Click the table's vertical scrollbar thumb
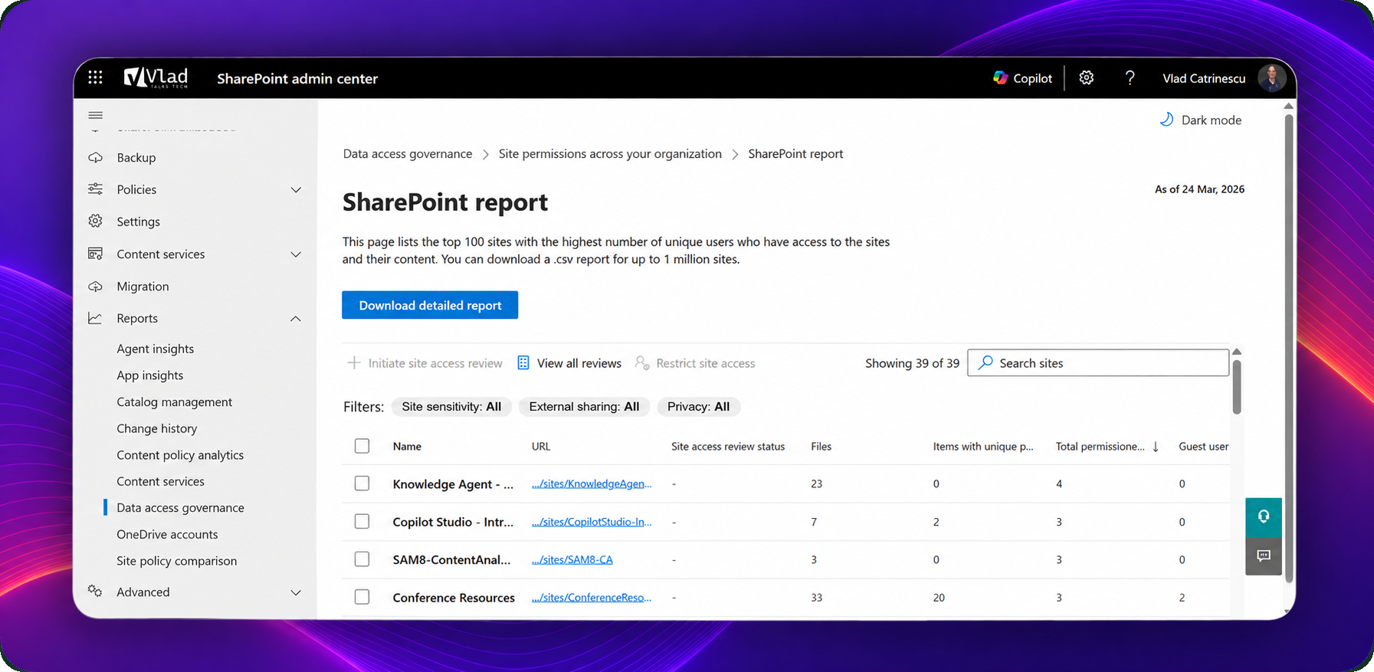Screen dimensions: 1374x672 (1237, 386)
